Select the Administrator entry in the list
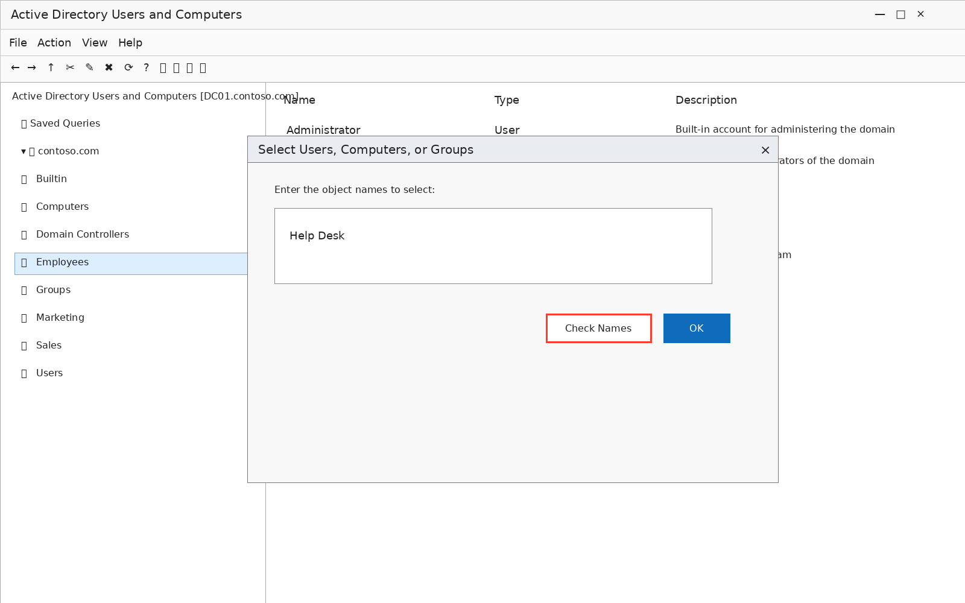965x603 pixels. tap(323, 130)
